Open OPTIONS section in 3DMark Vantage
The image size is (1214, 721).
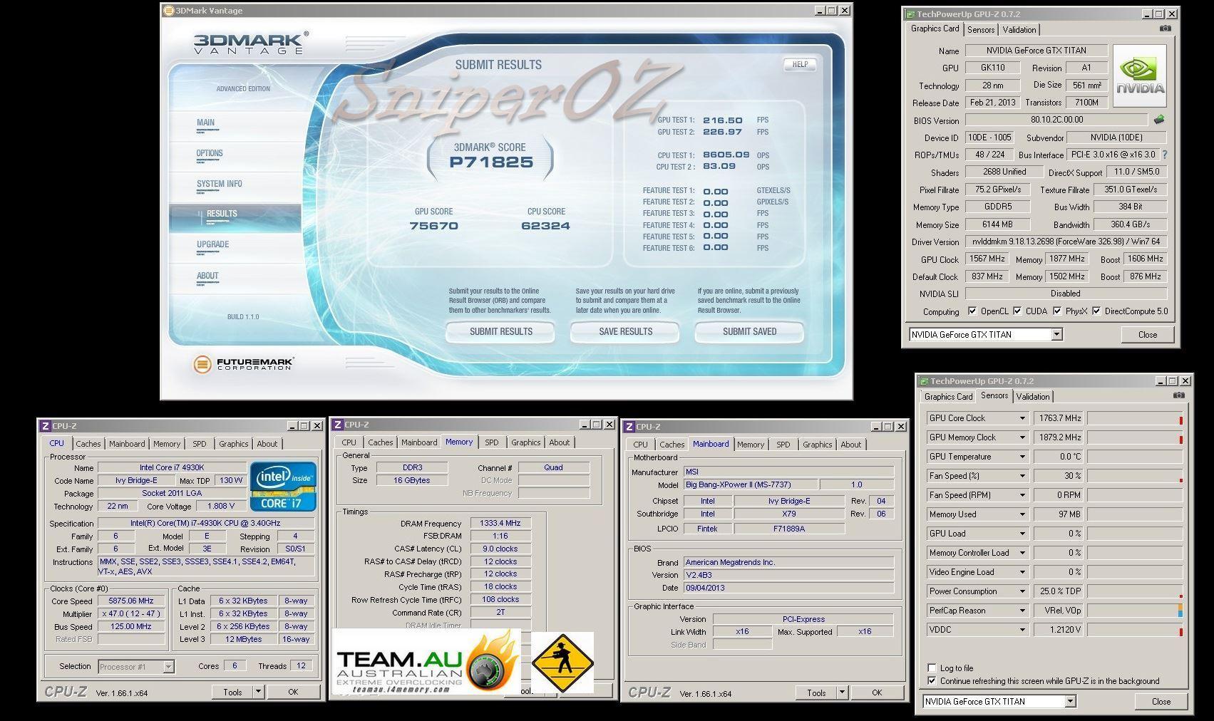pos(210,153)
